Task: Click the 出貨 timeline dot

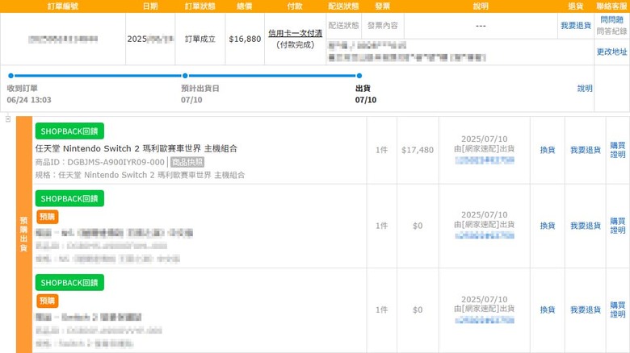Action: point(359,76)
